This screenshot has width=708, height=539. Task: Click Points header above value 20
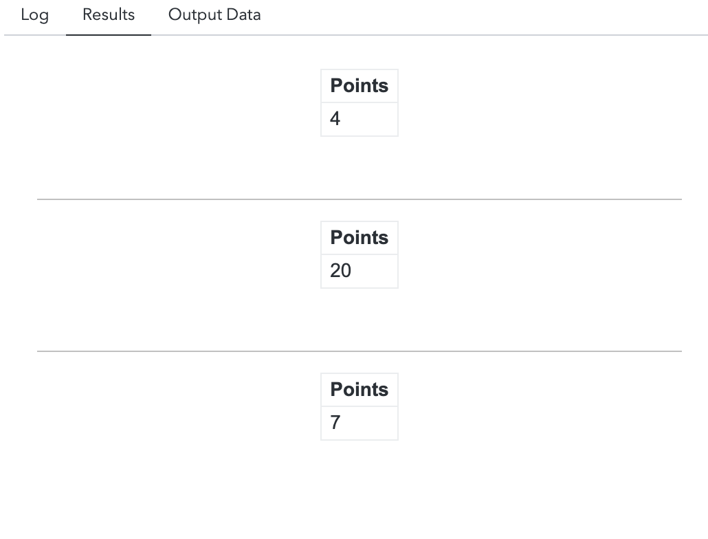coord(359,238)
